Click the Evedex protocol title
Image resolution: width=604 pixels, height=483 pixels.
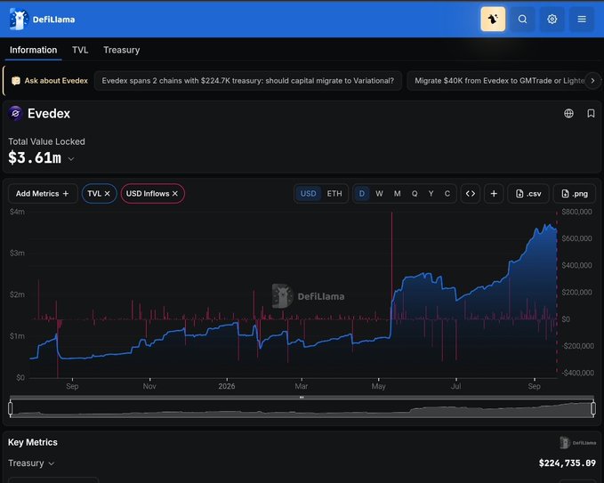[49, 114]
